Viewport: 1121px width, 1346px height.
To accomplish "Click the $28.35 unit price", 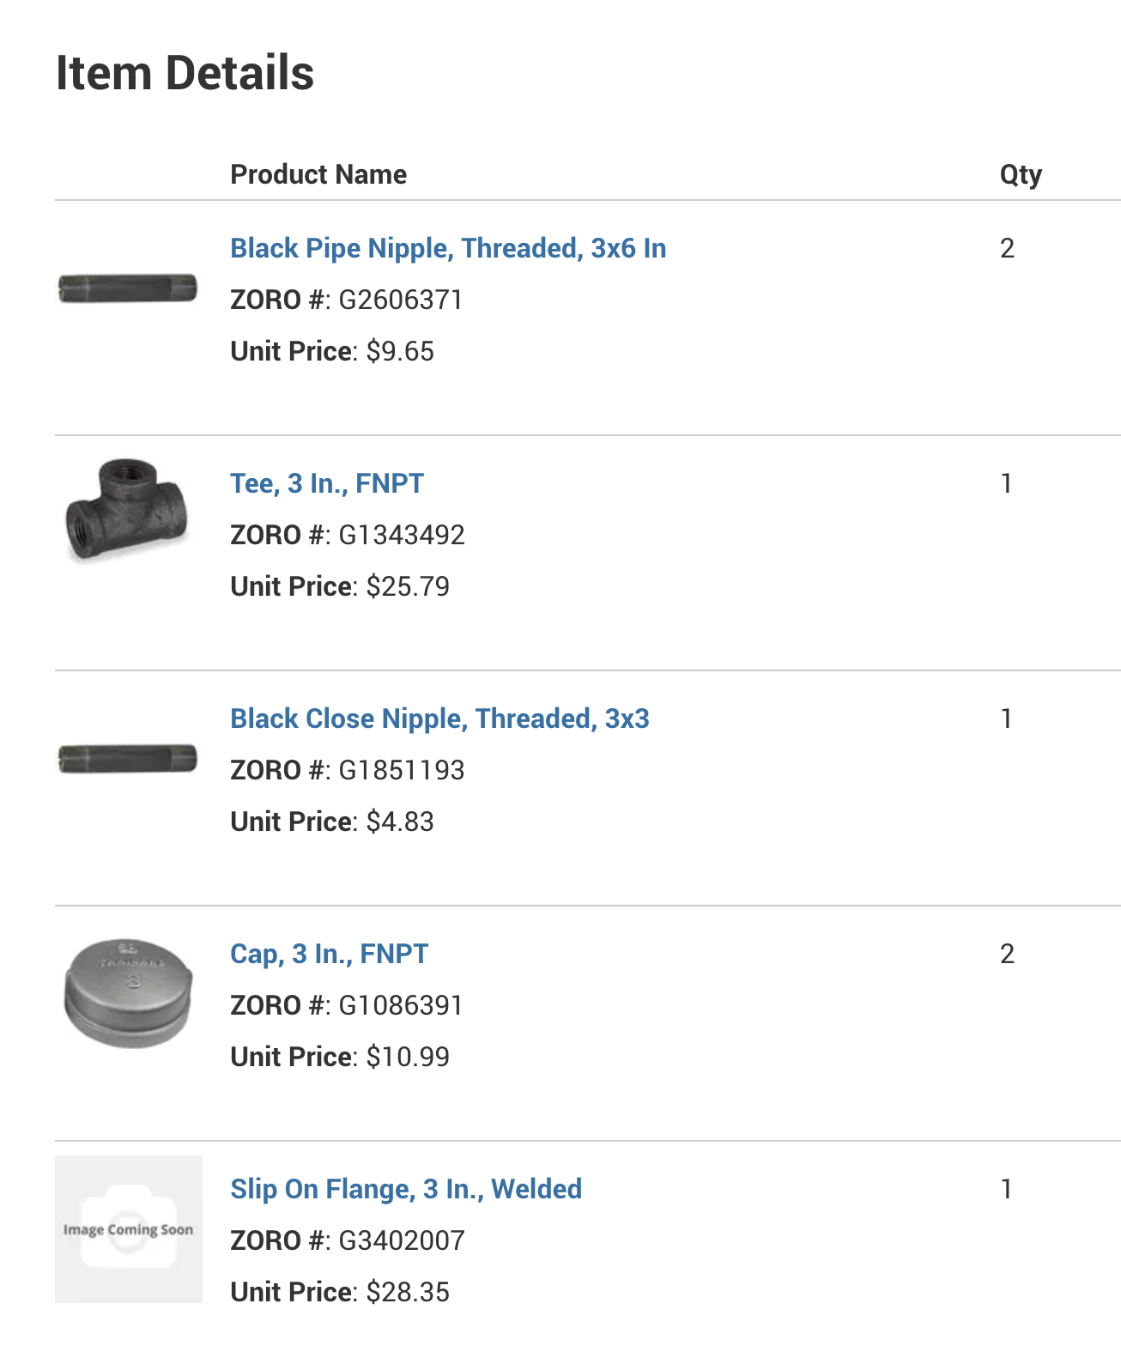I will click(408, 1292).
